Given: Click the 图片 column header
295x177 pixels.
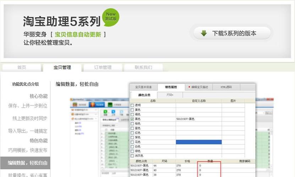Looking at the screenshot, I should click(233, 101).
